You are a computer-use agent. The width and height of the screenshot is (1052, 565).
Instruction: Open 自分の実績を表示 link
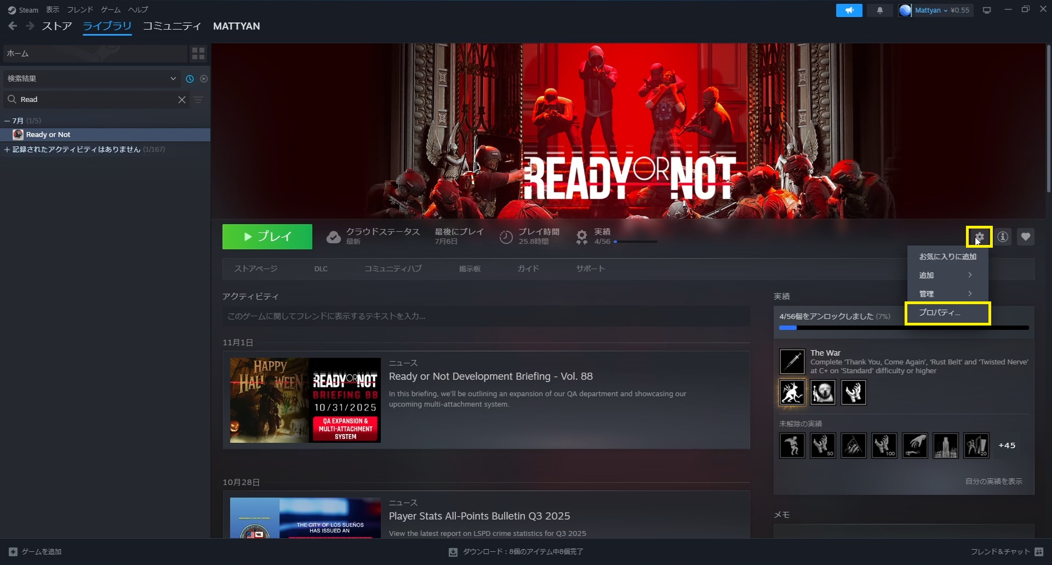(993, 482)
